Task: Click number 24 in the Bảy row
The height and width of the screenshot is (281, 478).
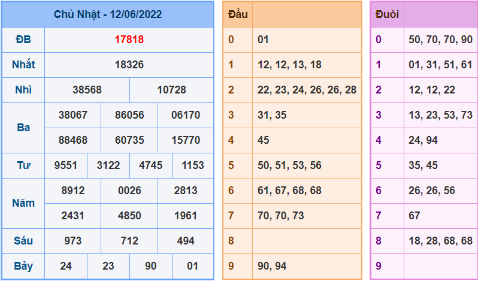Action: coord(66,266)
